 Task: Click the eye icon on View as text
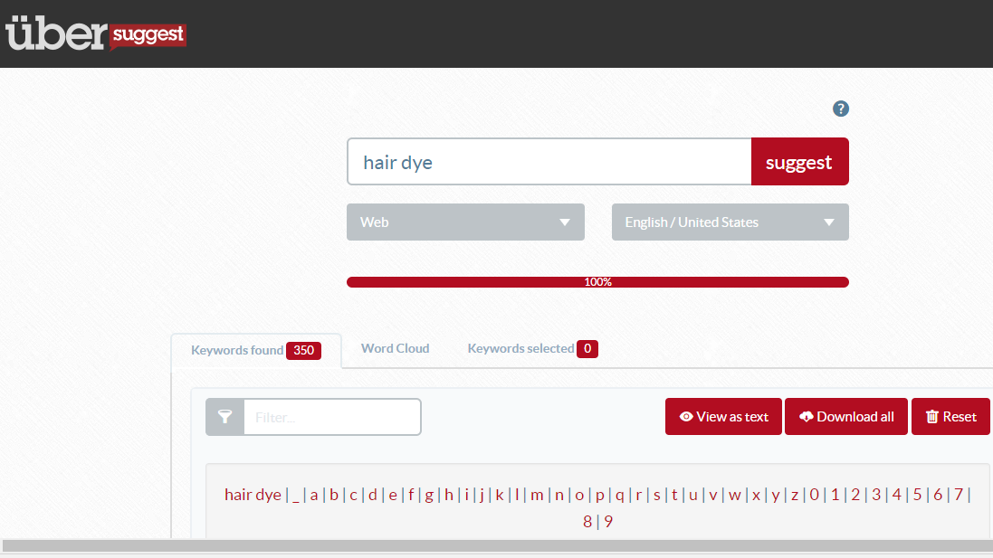coord(684,417)
